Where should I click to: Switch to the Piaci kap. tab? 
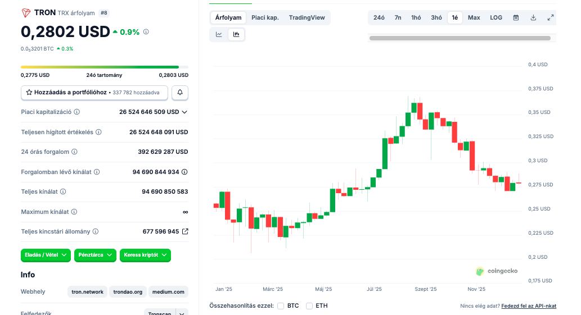click(x=265, y=17)
